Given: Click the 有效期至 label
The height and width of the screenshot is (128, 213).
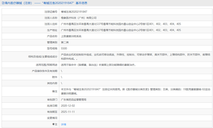Looking at the screenshot, I should (52, 112).
